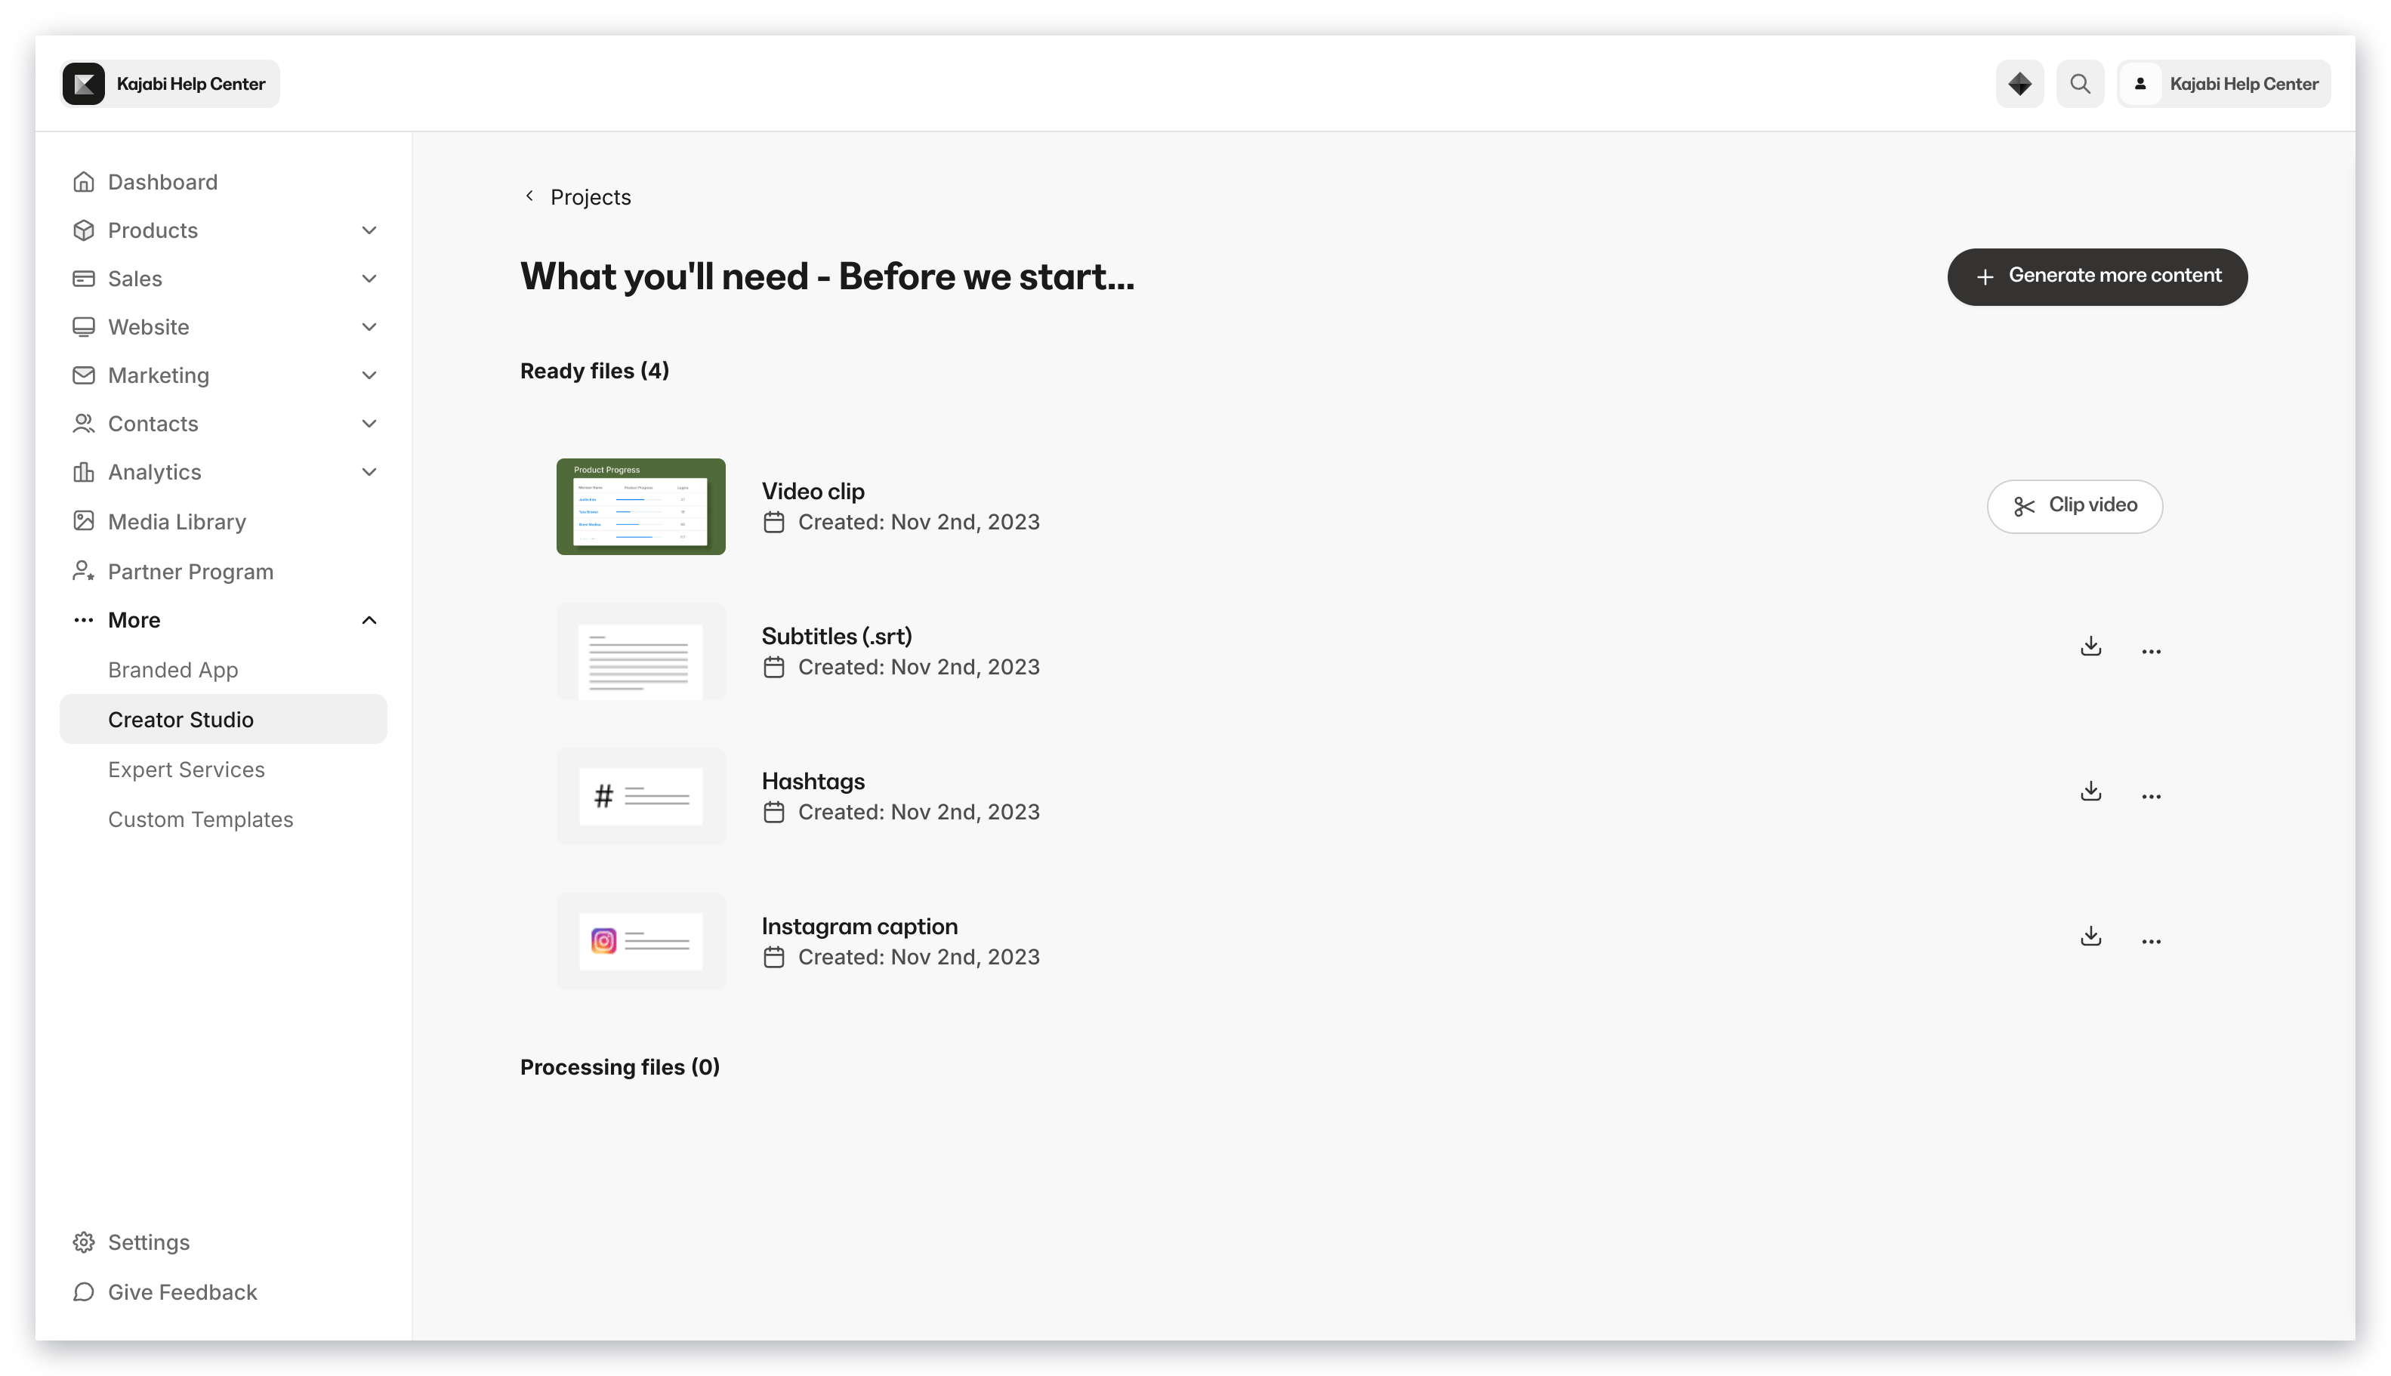Click the Processing files (0) heading

(620, 1067)
